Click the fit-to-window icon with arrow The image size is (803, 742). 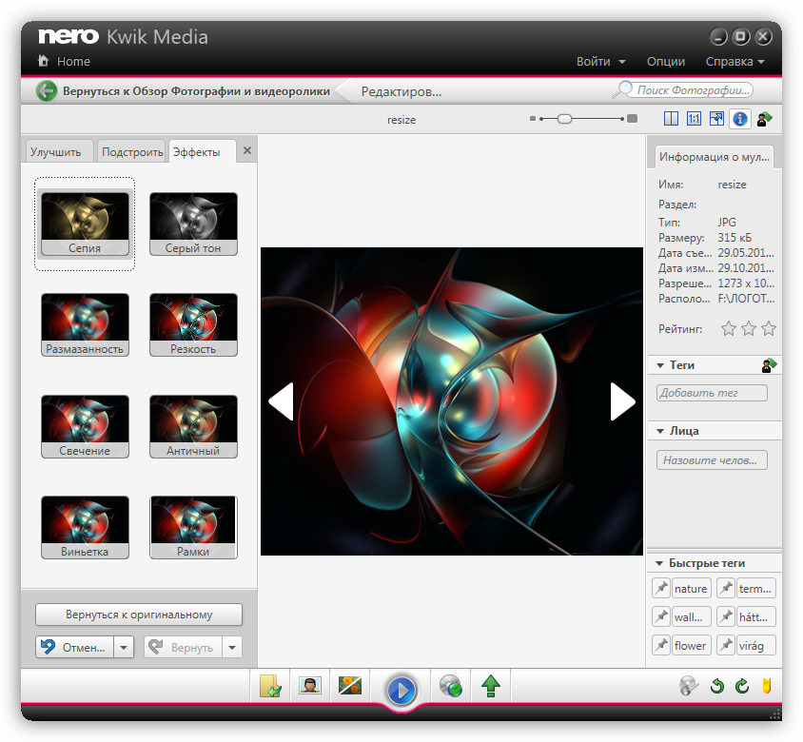coord(716,119)
